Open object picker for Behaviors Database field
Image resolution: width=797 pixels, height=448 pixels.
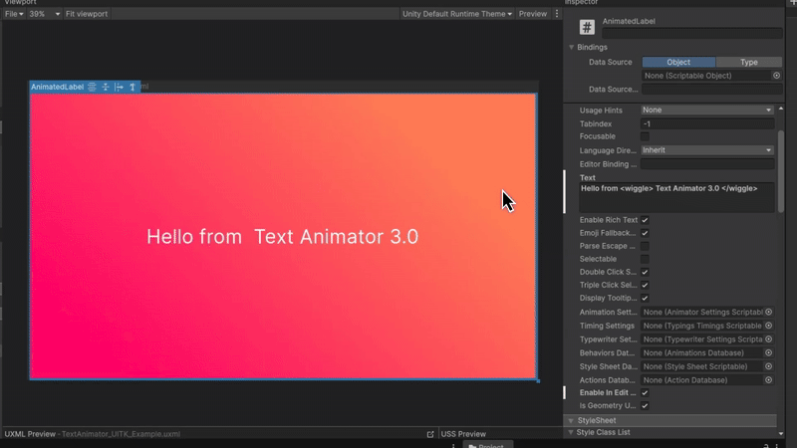point(768,352)
